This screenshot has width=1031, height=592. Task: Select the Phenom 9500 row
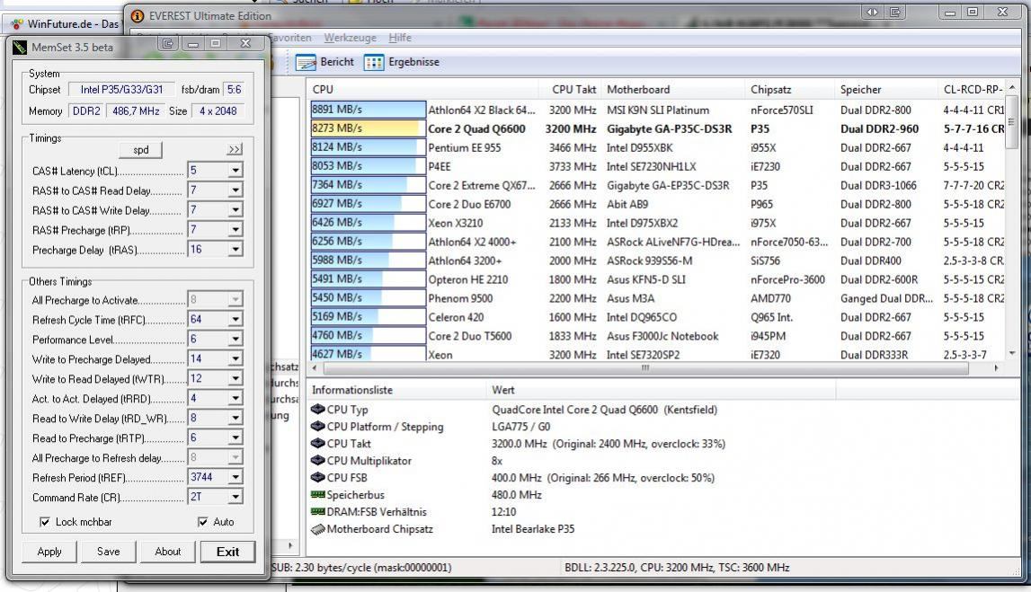tap(658, 298)
